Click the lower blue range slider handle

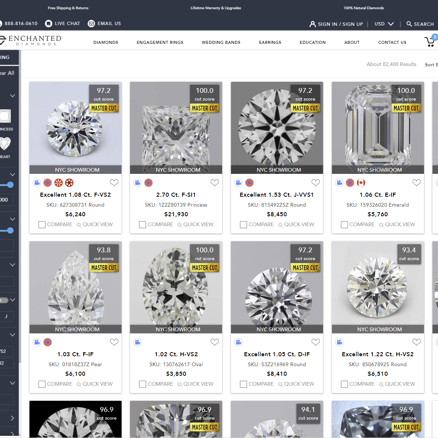tap(10, 231)
